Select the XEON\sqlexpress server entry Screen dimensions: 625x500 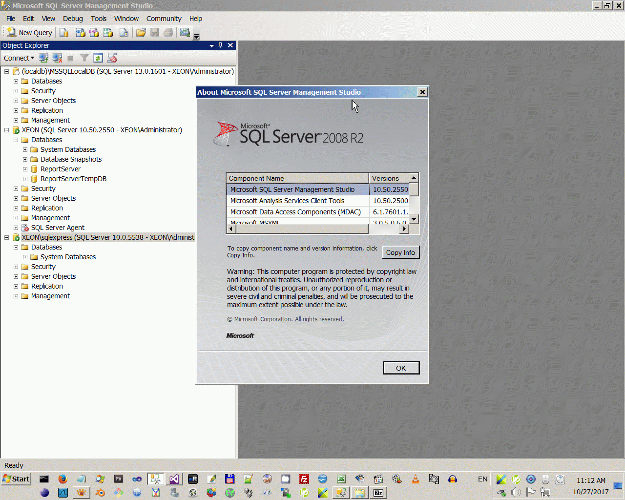(x=108, y=237)
